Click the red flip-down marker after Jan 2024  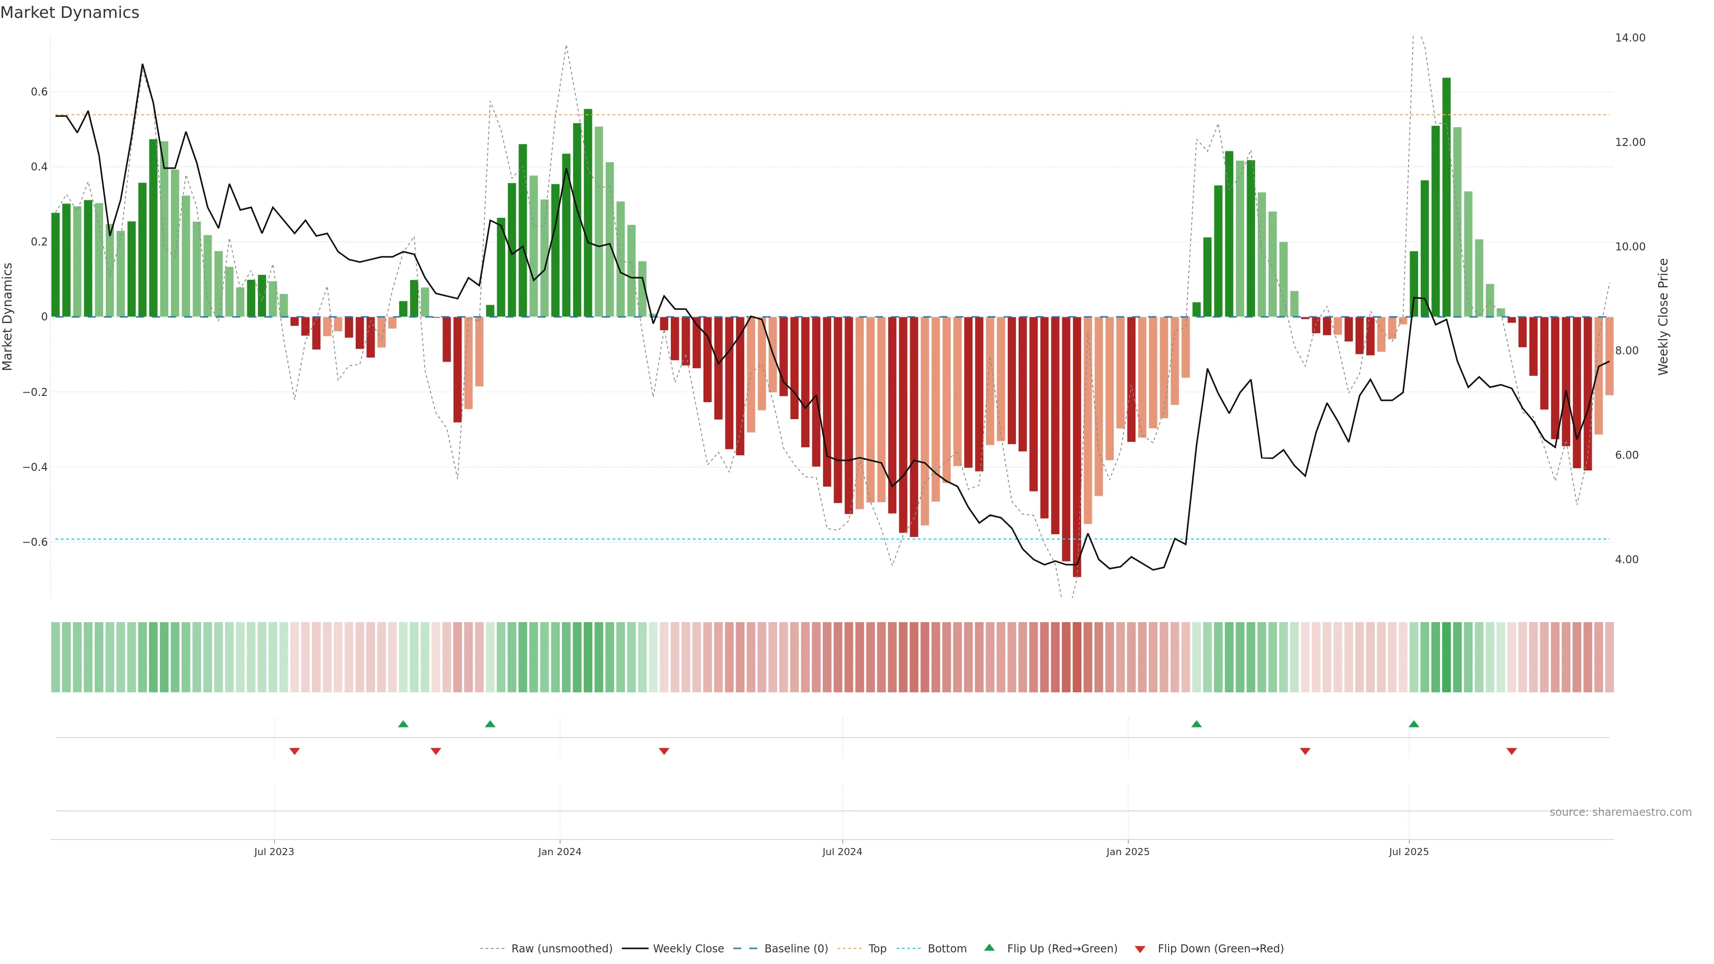[664, 751]
